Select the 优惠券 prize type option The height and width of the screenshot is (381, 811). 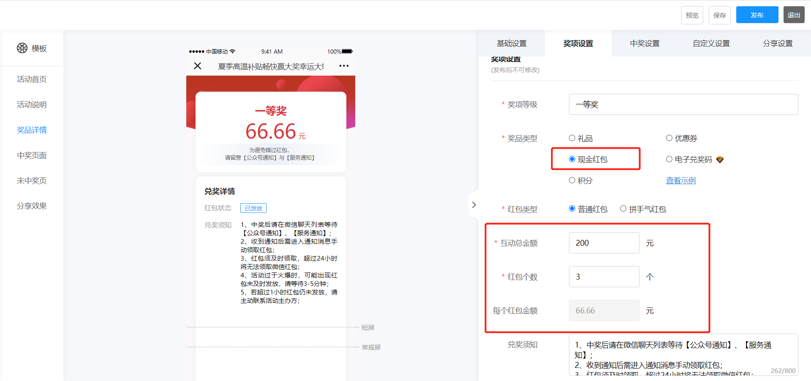(669, 138)
